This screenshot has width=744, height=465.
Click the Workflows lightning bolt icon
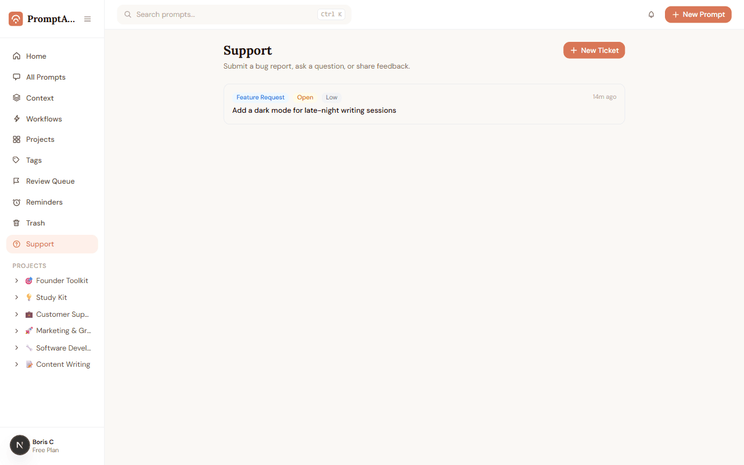[x=16, y=119]
